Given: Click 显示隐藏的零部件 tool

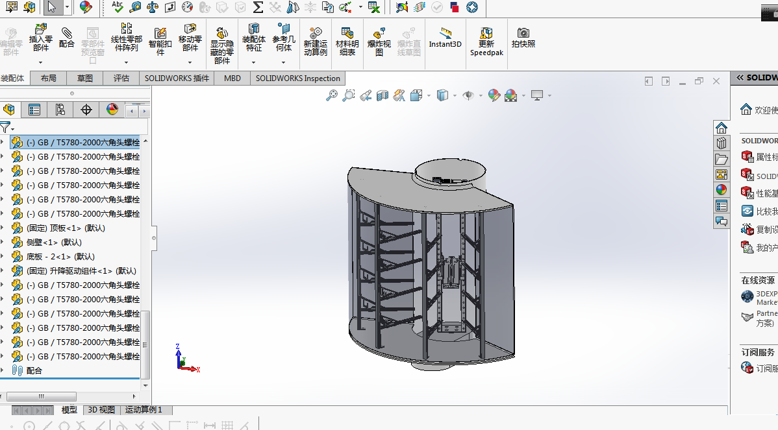Looking at the screenshot, I should 222,45.
